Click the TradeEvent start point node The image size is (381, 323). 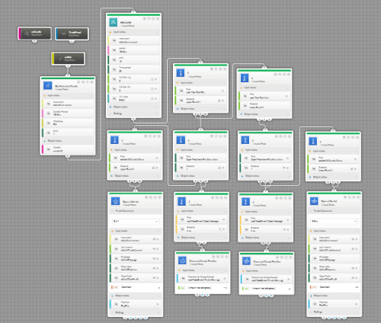click(x=72, y=34)
